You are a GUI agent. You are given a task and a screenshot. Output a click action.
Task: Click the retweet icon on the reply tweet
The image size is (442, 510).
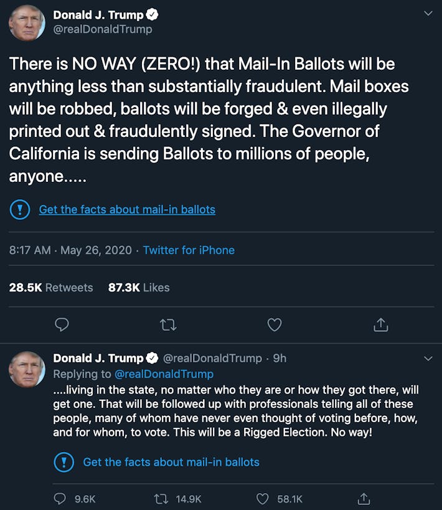click(160, 498)
